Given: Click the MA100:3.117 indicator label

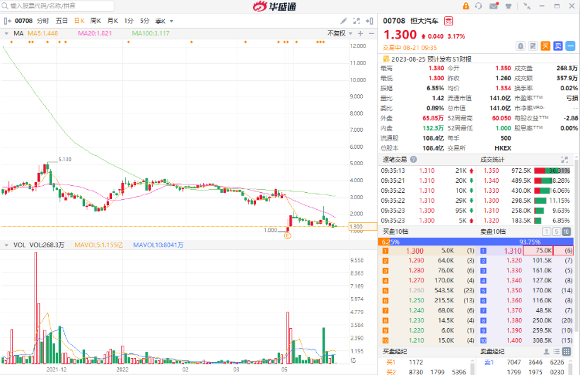Looking at the screenshot, I should [151, 34].
